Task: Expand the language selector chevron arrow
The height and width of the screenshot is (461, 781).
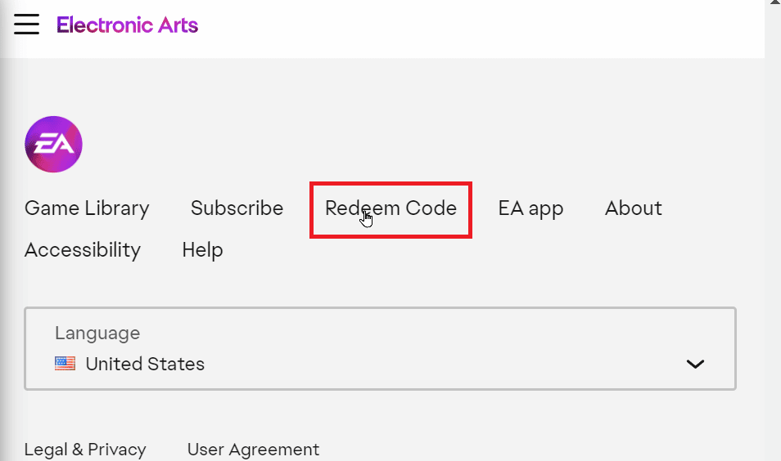Action: tap(695, 364)
